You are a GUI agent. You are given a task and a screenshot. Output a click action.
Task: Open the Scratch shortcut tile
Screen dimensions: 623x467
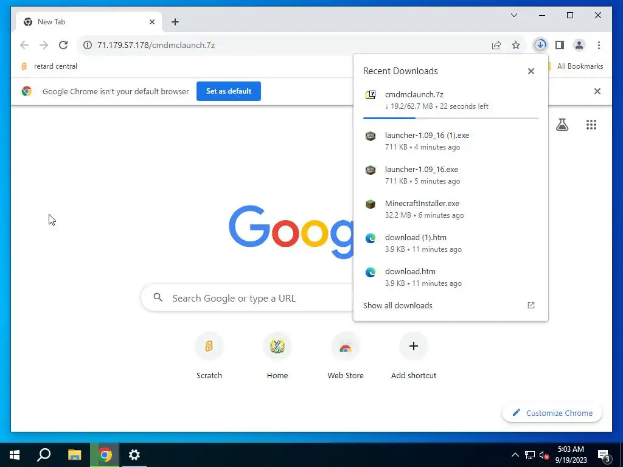tap(209, 355)
